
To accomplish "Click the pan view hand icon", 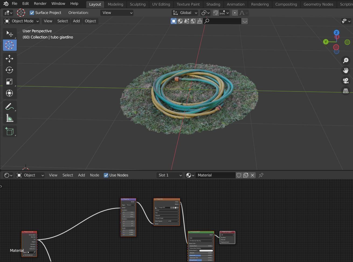I will (346, 70).
